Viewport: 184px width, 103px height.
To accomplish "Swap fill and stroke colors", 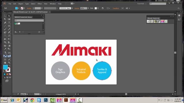I will point(9,66).
